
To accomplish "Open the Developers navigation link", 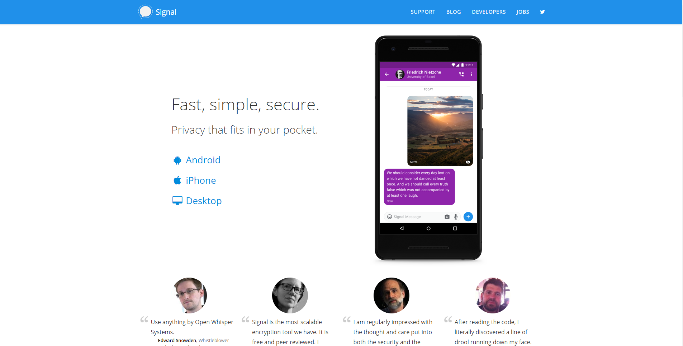I will tap(489, 12).
